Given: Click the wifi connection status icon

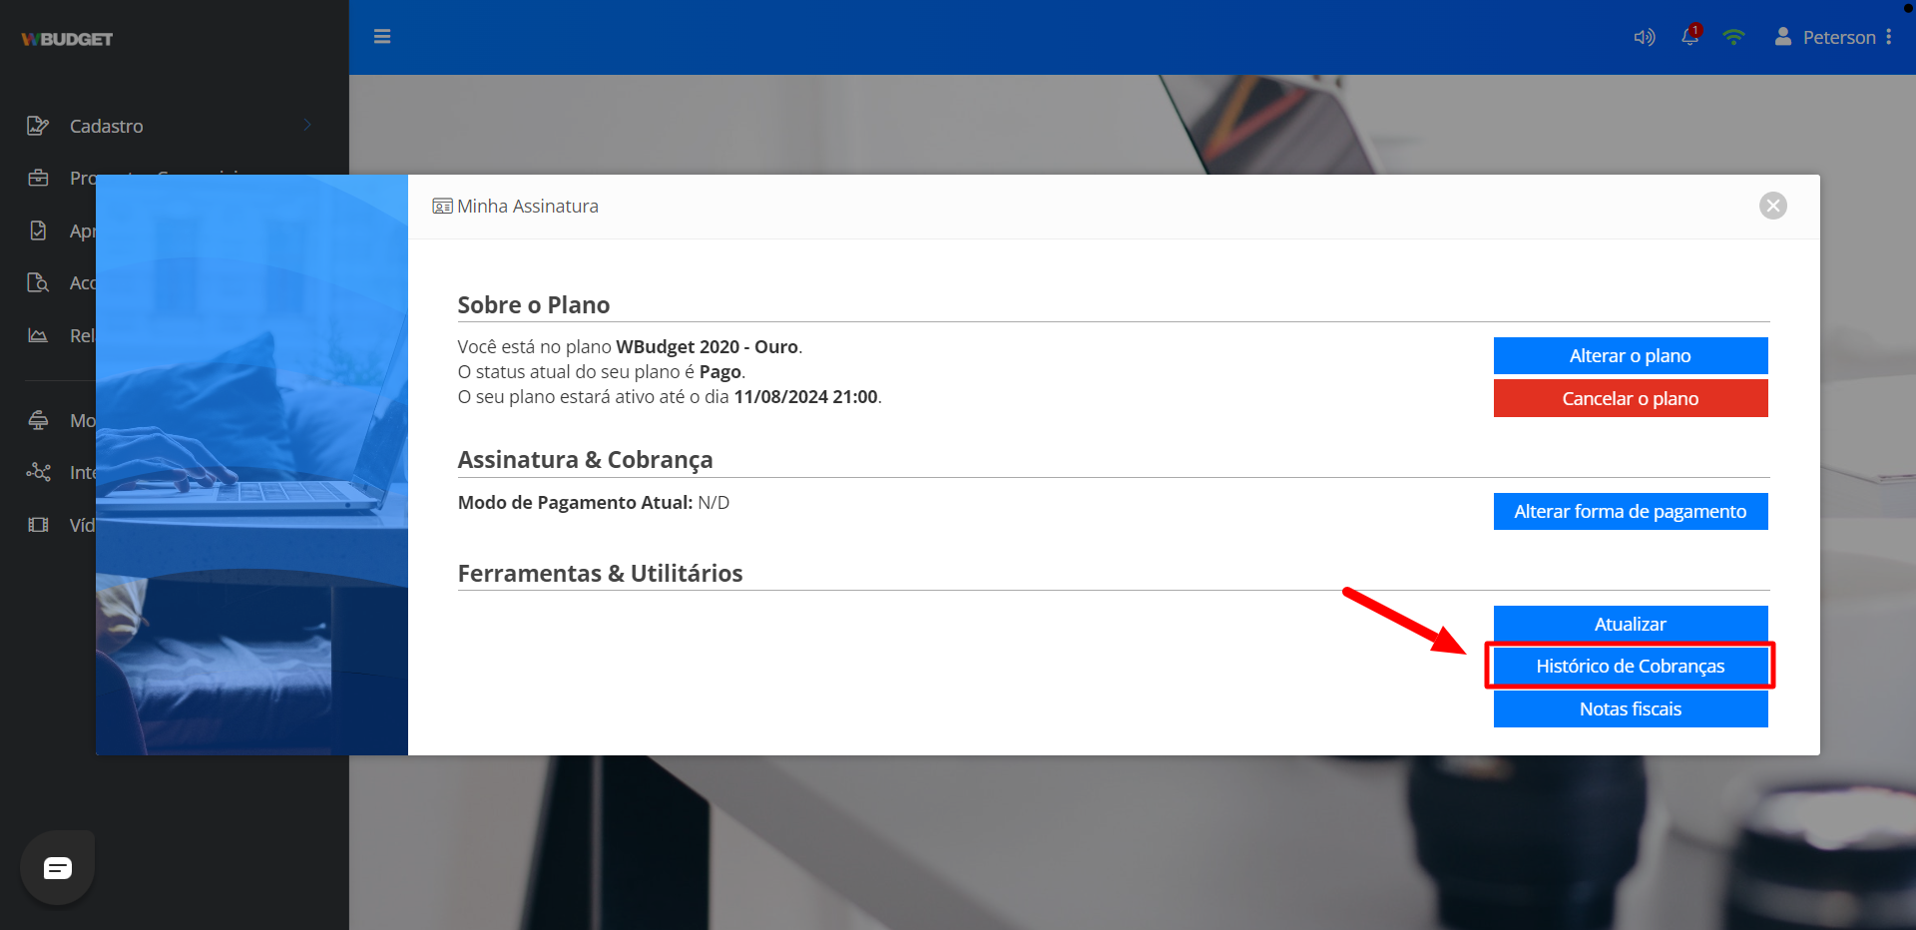Looking at the screenshot, I should 1733,37.
